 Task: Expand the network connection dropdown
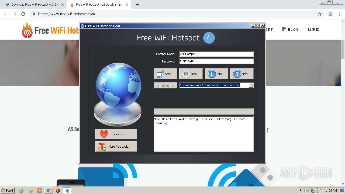point(251,85)
